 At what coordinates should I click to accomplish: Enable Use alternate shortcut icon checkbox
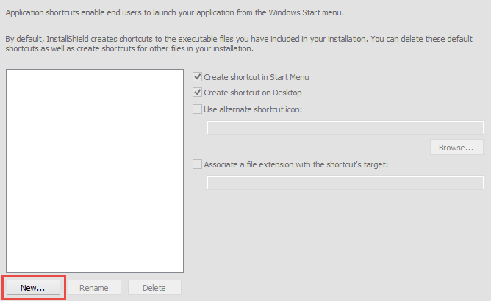(197, 109)
